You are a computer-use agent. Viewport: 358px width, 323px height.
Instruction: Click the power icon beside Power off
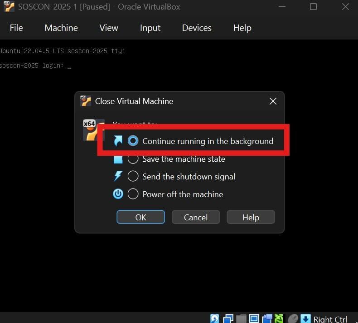118,194
